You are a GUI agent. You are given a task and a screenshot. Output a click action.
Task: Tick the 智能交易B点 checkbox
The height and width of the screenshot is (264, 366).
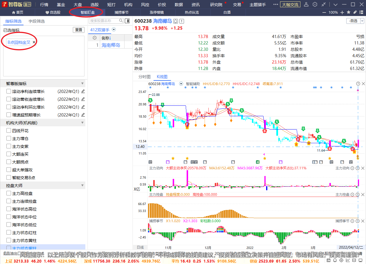(x=9, y=177)
